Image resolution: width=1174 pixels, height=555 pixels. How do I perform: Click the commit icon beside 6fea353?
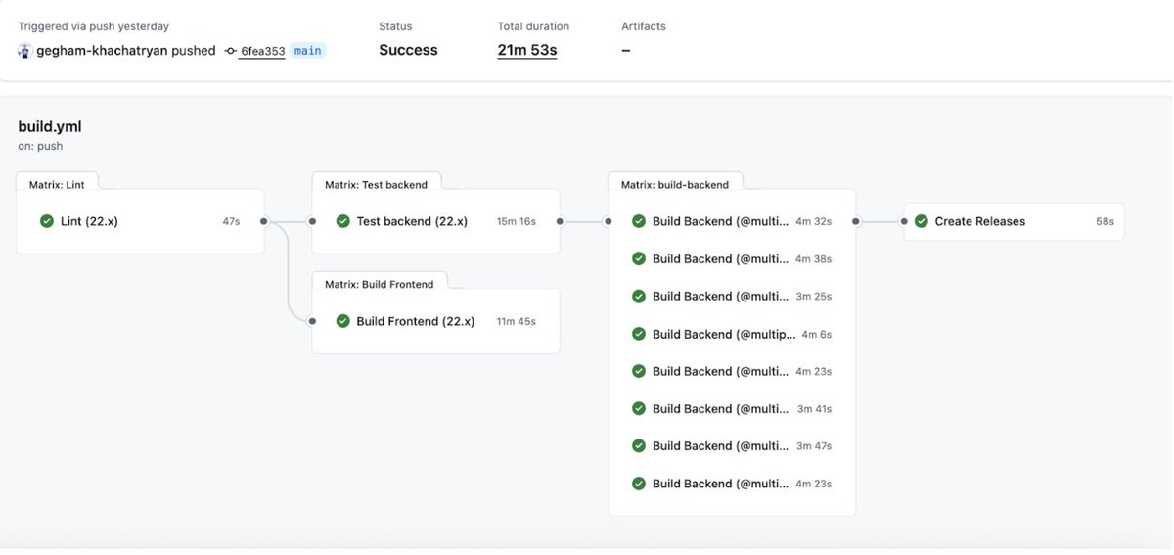pyautogui.click(x=230, y=51)
